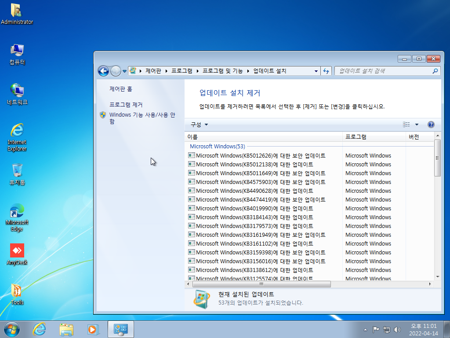Select update KB3161102 row
The height and width of the screenshot is (338, 450).
pos(309,244)
